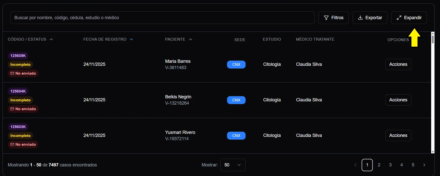Viewport: 440px width, 176px height.
Task: Open the Mostrar 50 rows dropdown
Action: (233, 165)
